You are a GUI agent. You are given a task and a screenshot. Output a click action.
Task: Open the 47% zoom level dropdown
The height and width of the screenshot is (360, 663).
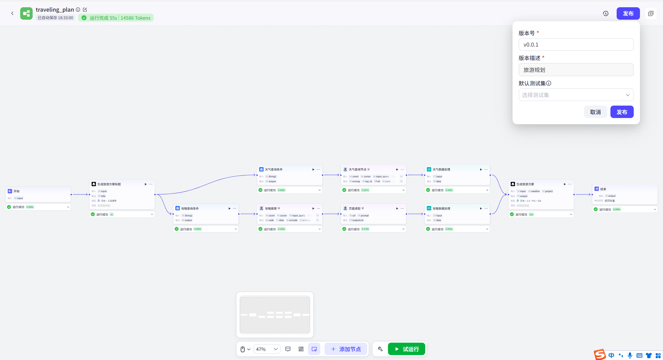point(267,349)
